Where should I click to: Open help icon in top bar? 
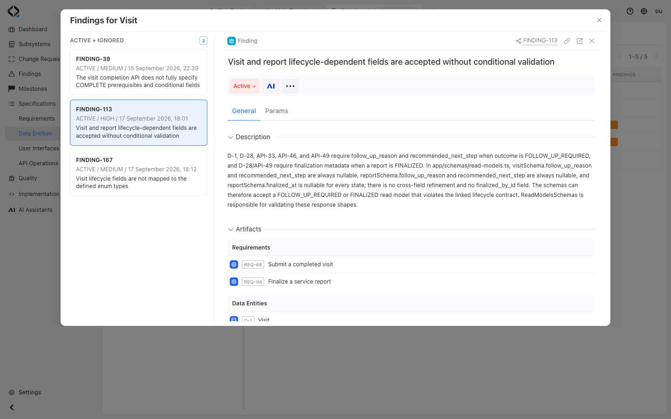[x=630, y=11]
